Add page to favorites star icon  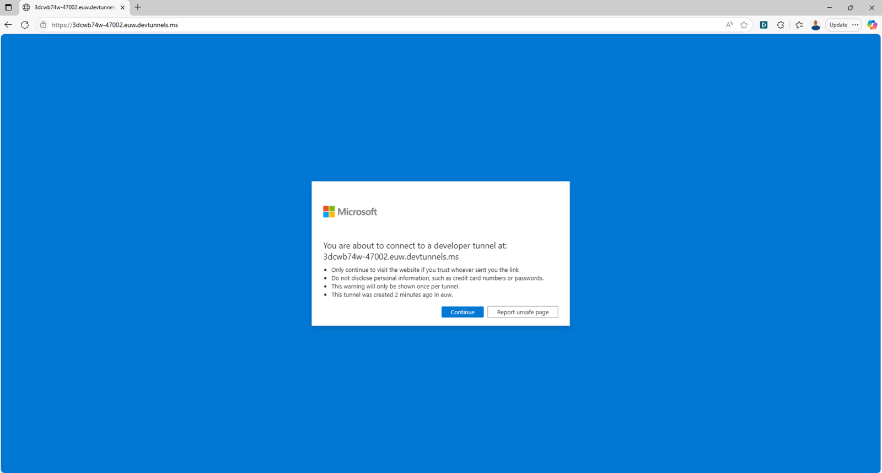744,25
